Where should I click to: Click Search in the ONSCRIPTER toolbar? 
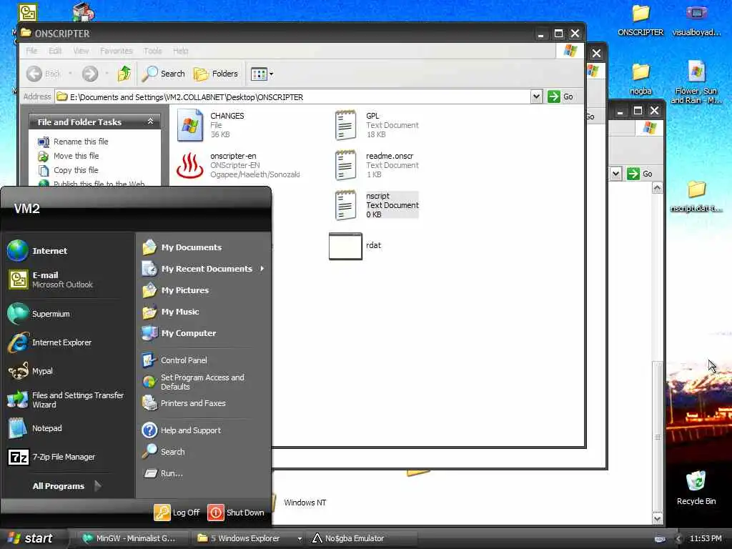coord(164,74)
